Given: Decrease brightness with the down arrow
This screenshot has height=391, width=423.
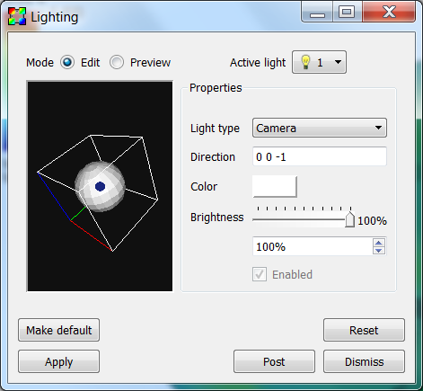Looking at the screenshot, I should (379, 251).
